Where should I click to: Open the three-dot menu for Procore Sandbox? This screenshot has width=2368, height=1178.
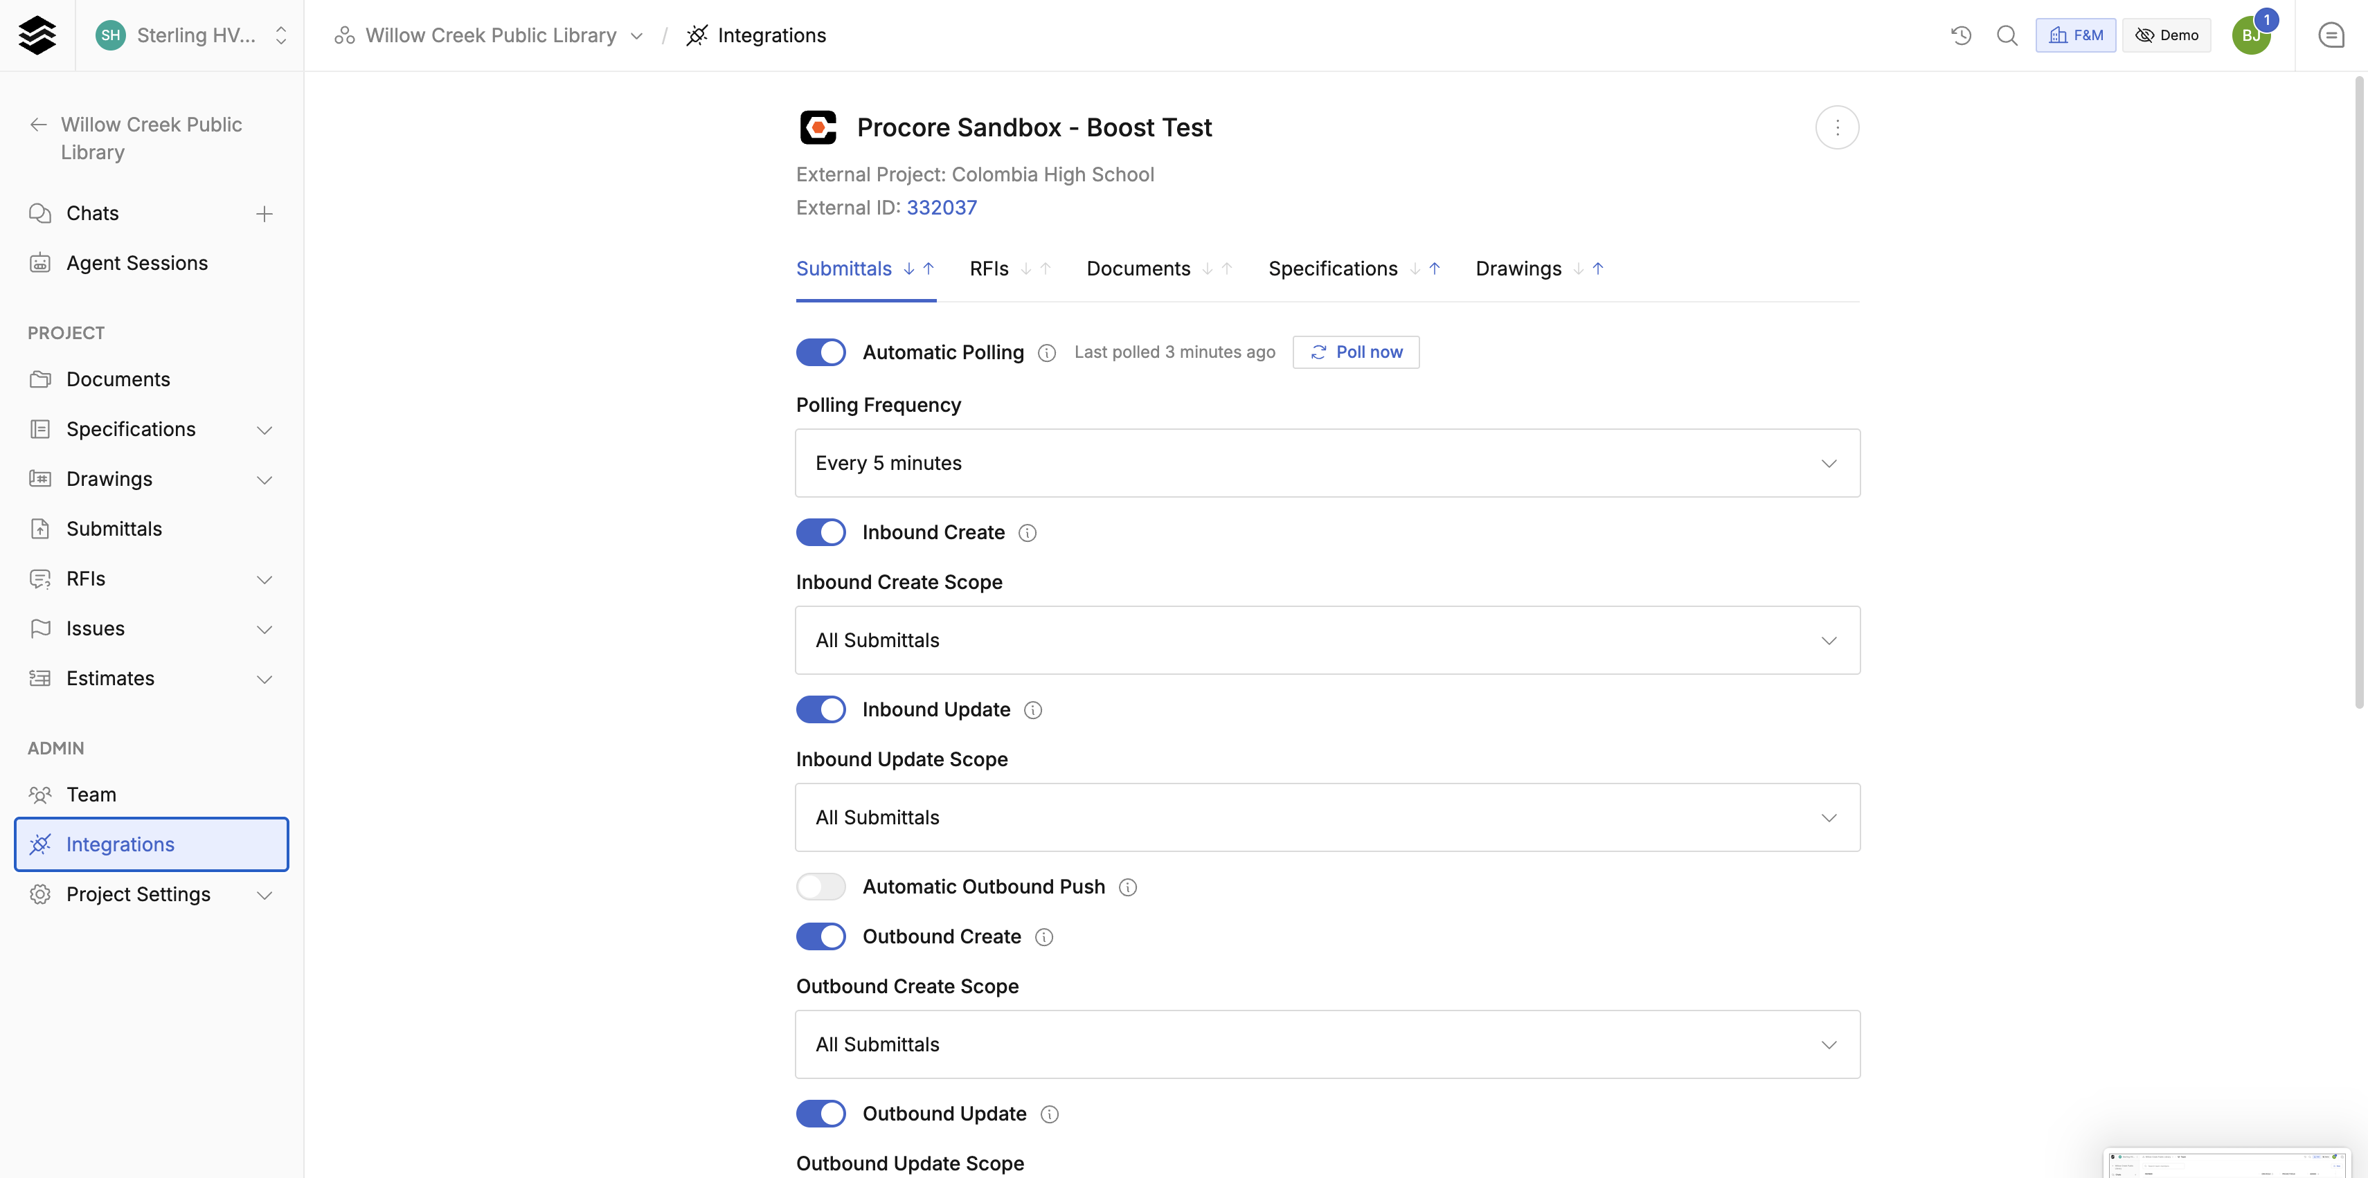click(x=1837, y=128)
